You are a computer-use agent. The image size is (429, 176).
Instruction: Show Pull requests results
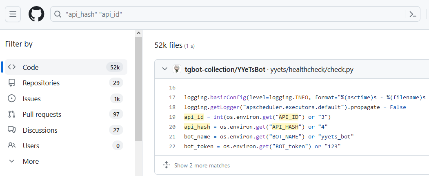(42, 114)
